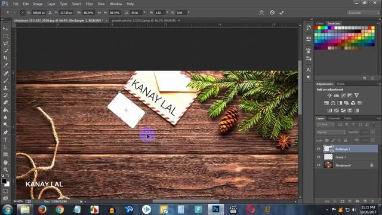Select the Pen tool
The height and width of the screenshot is (215, 382).
tap(5, 133)
